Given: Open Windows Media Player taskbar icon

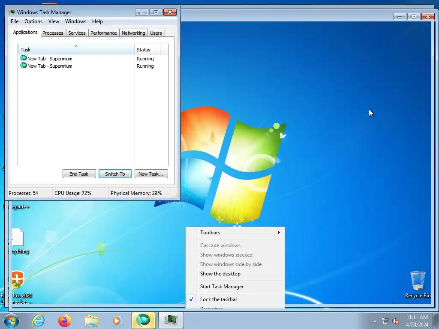Looking at the screenshot, I should click(x=117, y=320).
